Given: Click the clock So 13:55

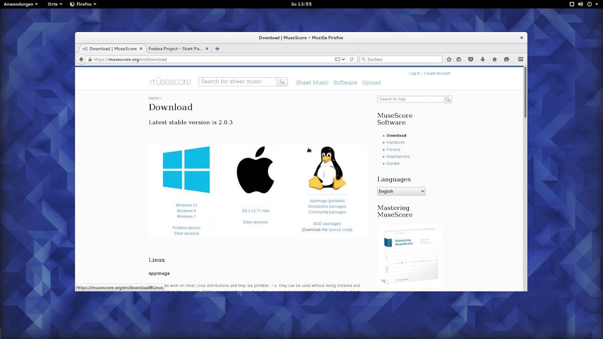Looking at the screenshot, I should point(301,4).
